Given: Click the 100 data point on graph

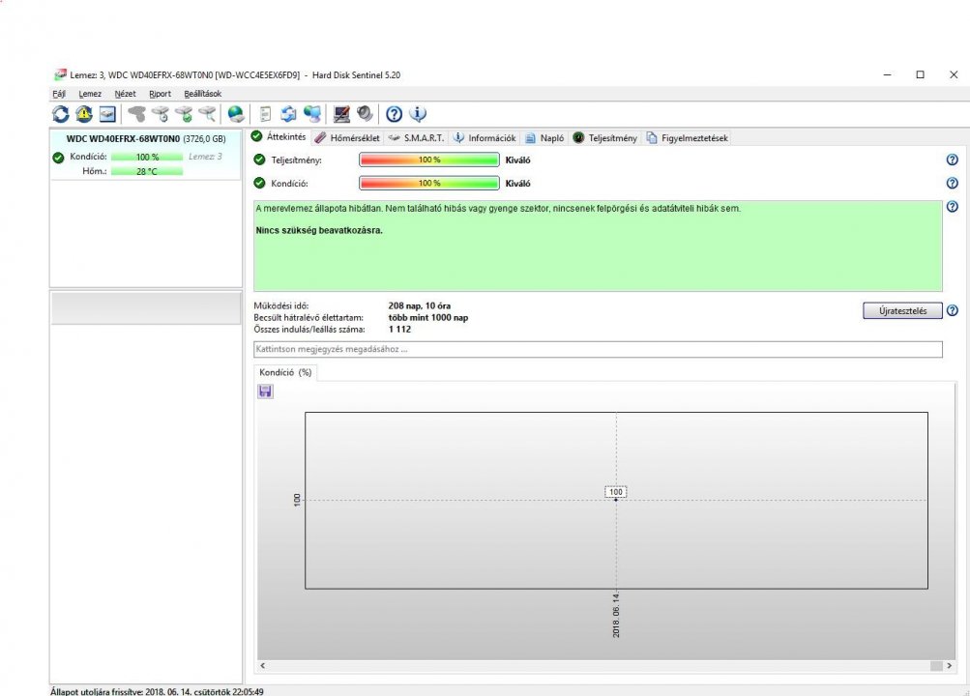Looking at the screenshot, I should 615,499.
